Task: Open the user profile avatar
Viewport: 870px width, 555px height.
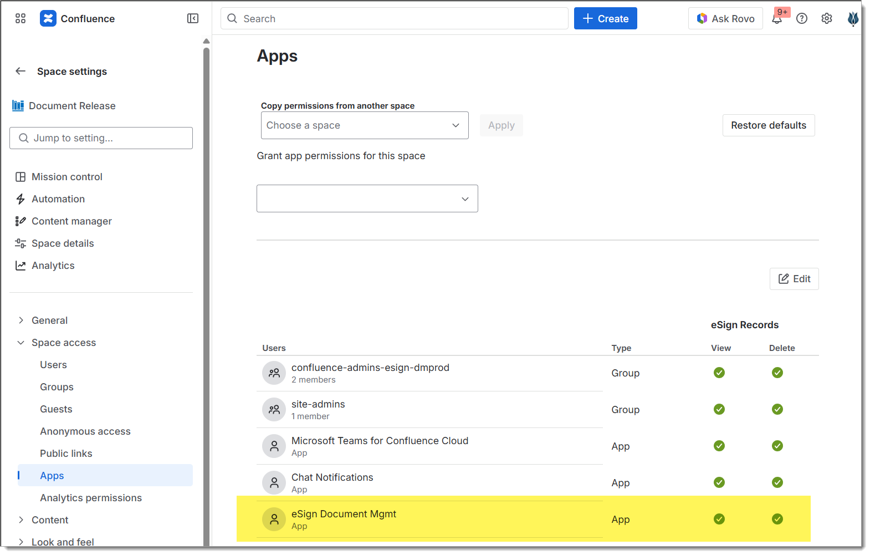Action: (852, 19)
